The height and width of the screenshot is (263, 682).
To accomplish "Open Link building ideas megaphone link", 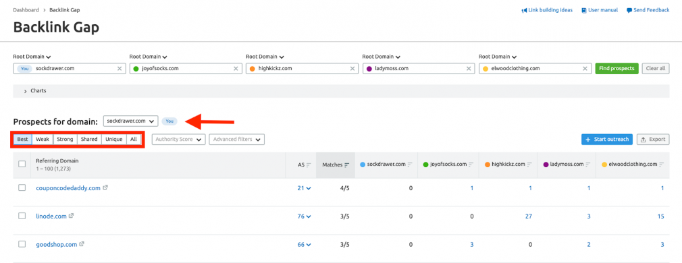I will [x=547, y=10].
